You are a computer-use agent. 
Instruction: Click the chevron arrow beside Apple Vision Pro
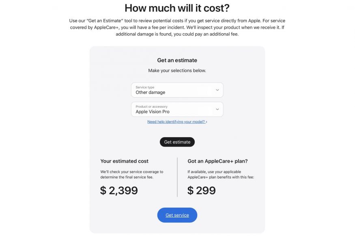click(x=217, y=109)
